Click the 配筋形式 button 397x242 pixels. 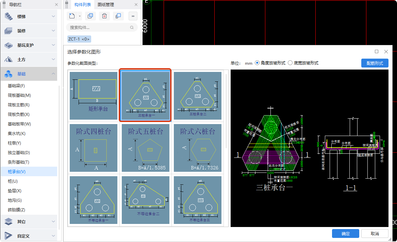375,63
